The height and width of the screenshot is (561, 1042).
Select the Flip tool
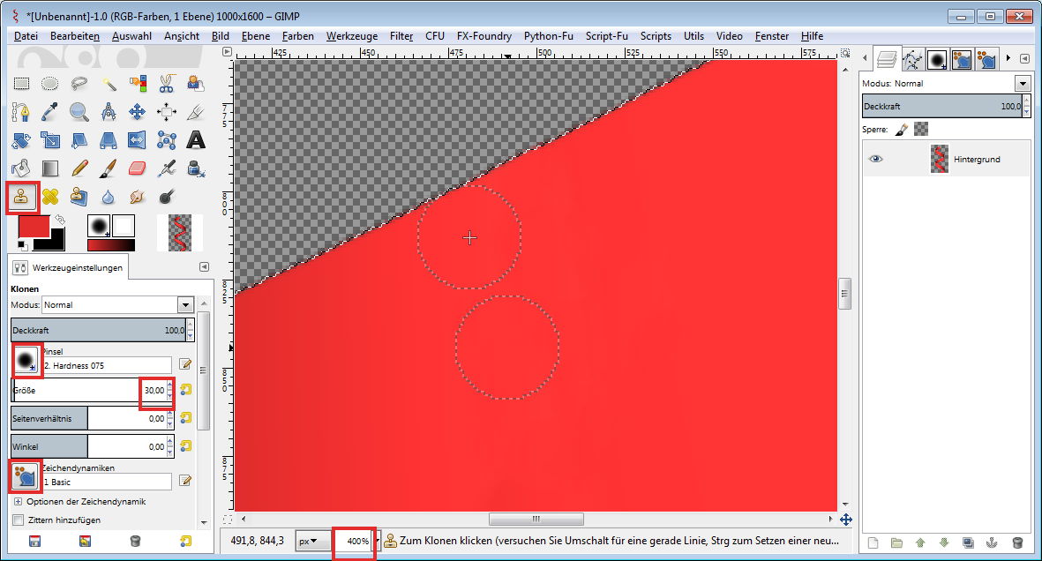138,140
